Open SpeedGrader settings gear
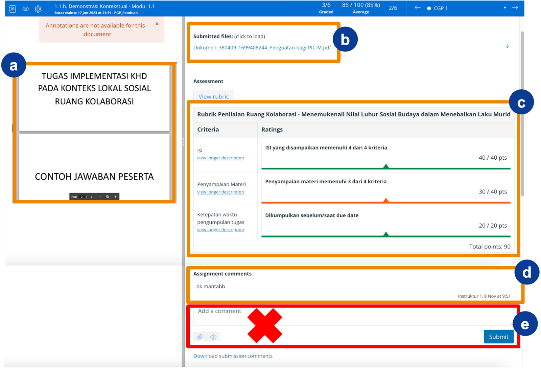 (x=38, y=9)
